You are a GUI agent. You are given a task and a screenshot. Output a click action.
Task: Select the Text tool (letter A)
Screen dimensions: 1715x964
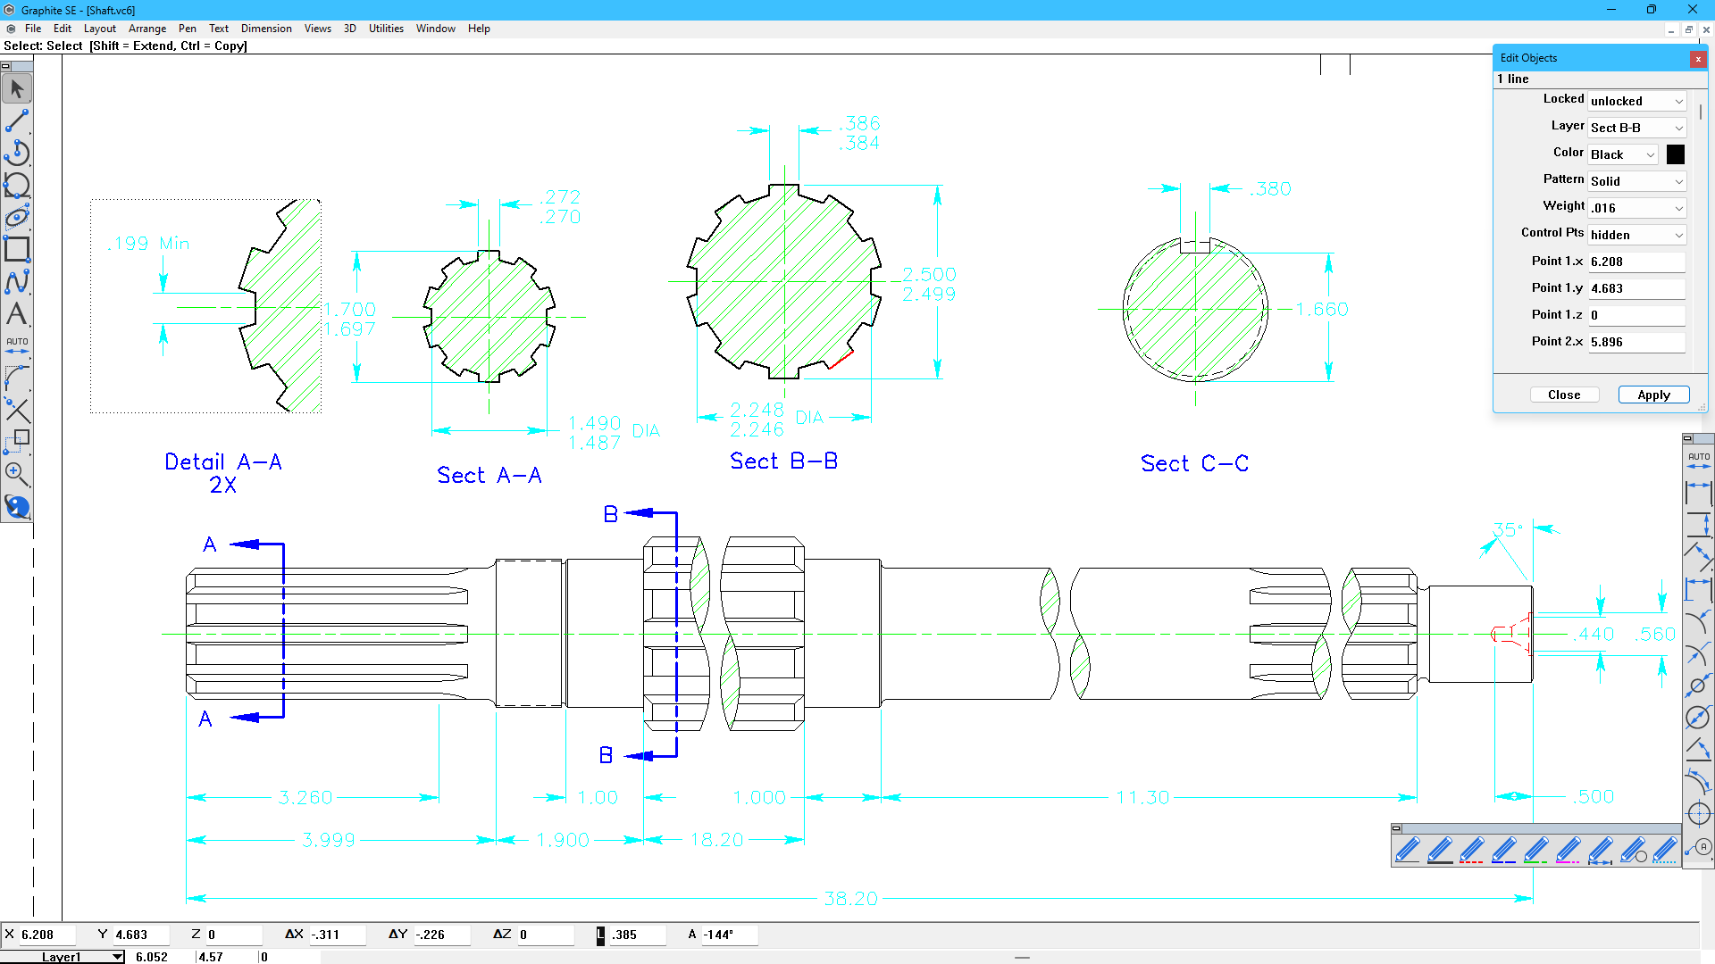[17, 313]
